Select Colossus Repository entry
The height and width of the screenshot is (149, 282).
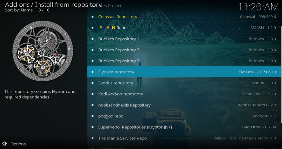click(184, 17)
